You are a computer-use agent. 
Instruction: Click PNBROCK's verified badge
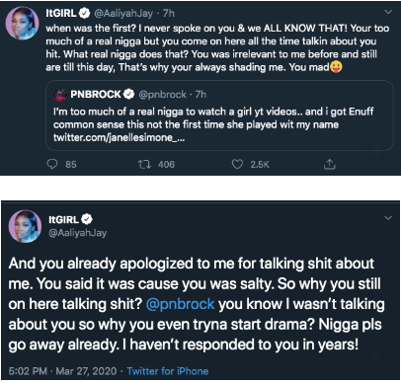pos(128,94)
